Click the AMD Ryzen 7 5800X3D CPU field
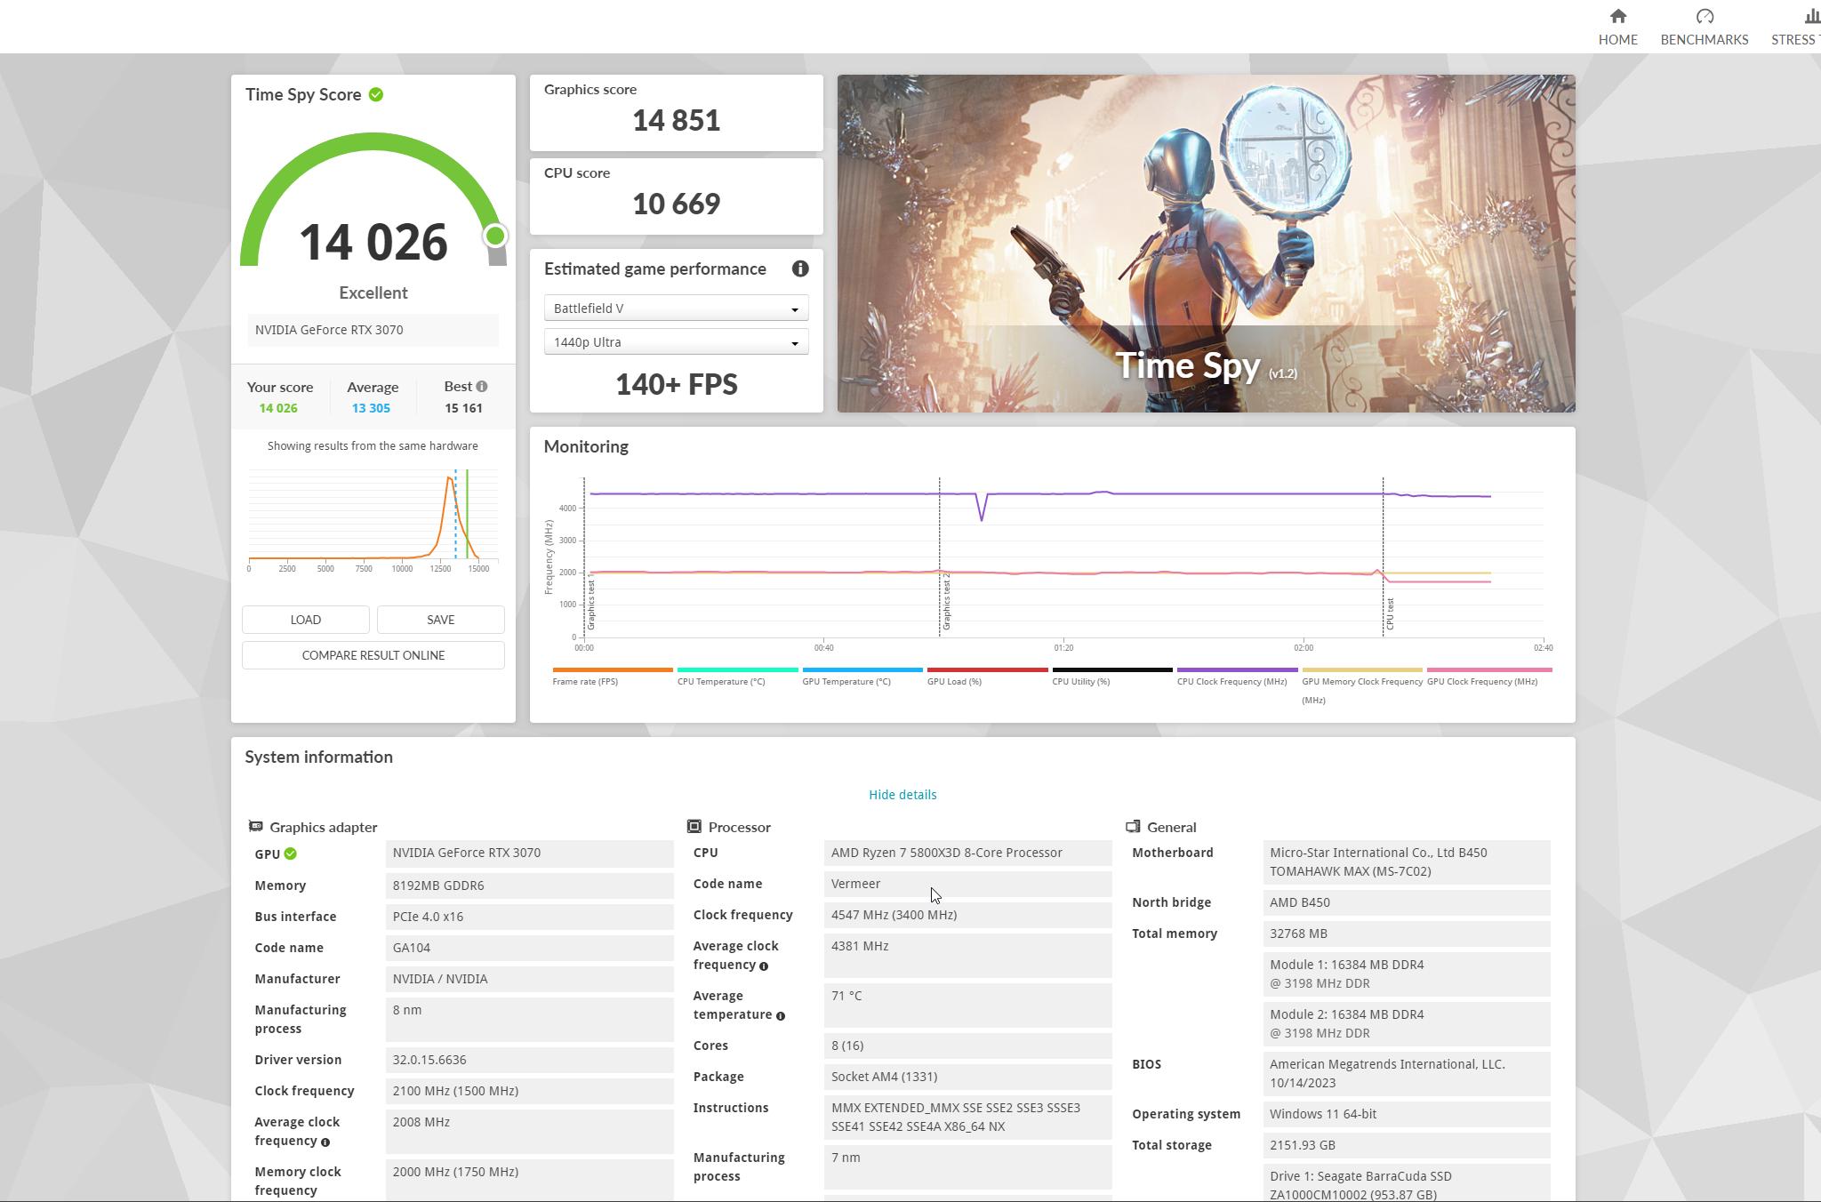The image size is (1821, 1202). click(967, 853)
